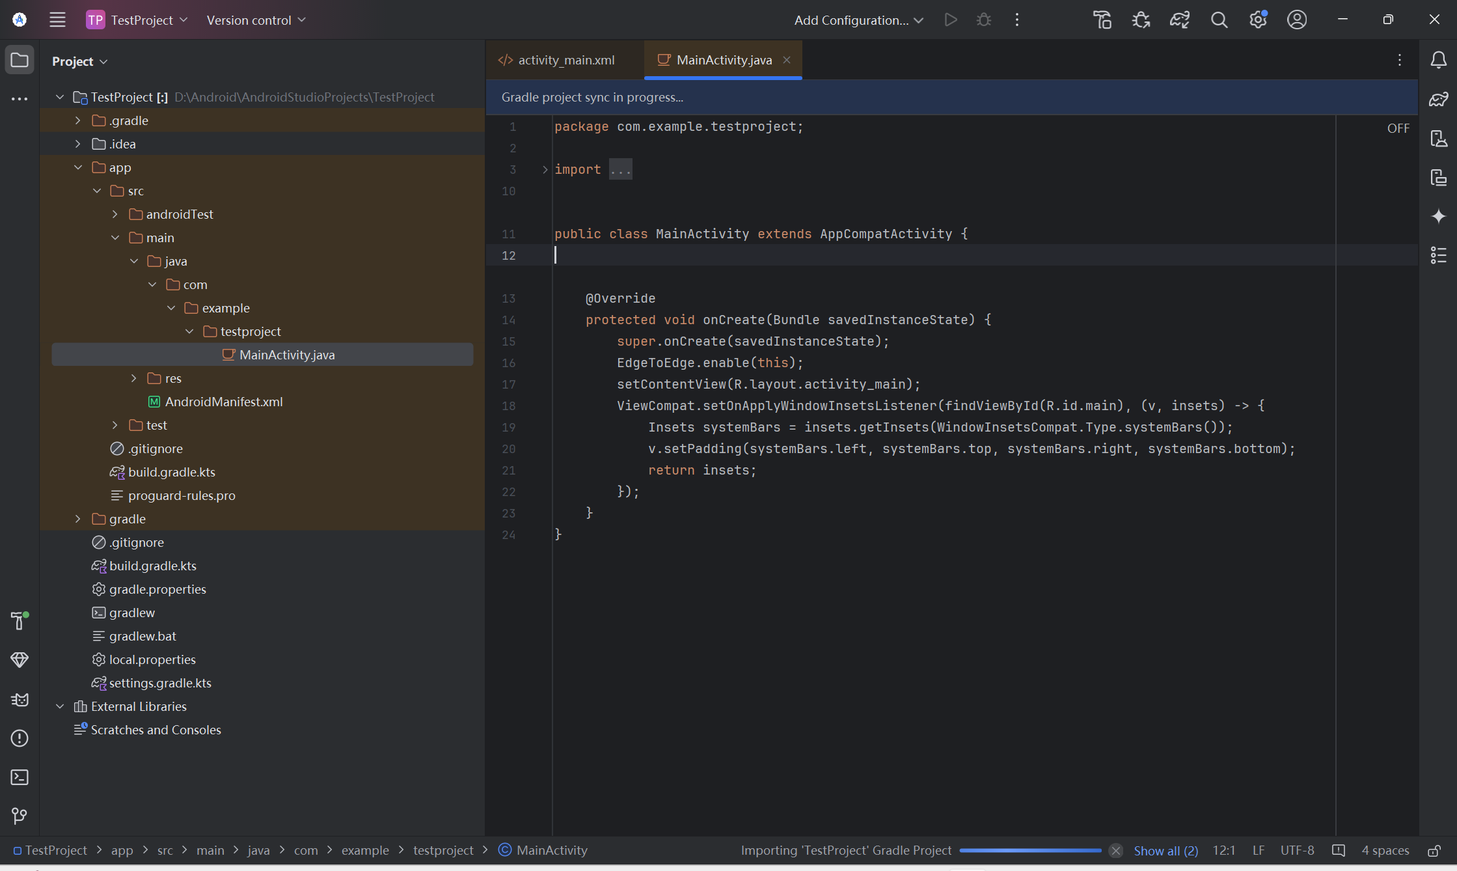Click Sync Project with Gradle Files icon
The height and width of the screenshot is (871, 1457).
[x=1180, y=20]
